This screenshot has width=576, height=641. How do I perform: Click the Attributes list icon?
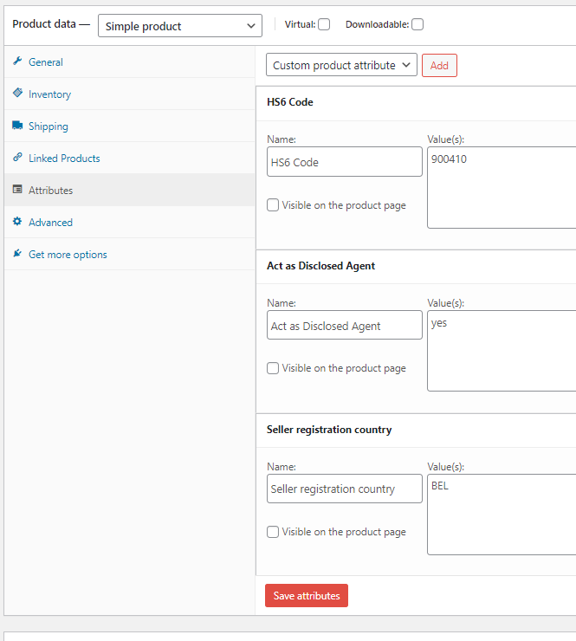coord(17,190)
